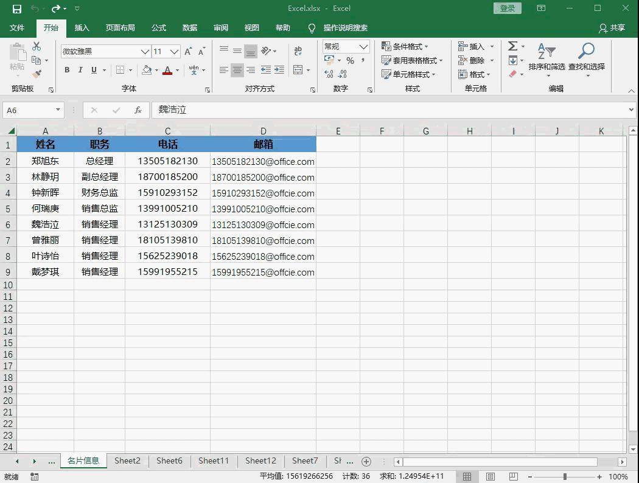The image size is (639, 483).
Task: Click the Center Align icon
Action: tap(237, 70)
